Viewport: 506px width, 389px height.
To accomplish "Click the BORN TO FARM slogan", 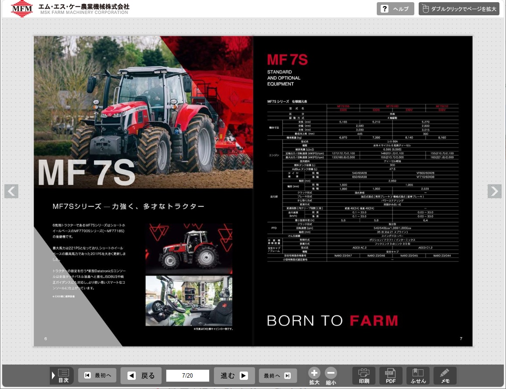I will [x=332, y=320].
